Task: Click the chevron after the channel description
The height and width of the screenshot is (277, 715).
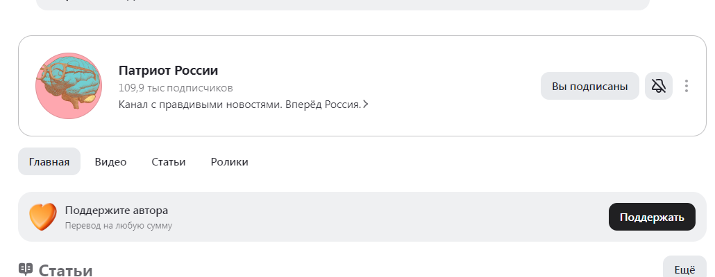Action: coord(366,105)
